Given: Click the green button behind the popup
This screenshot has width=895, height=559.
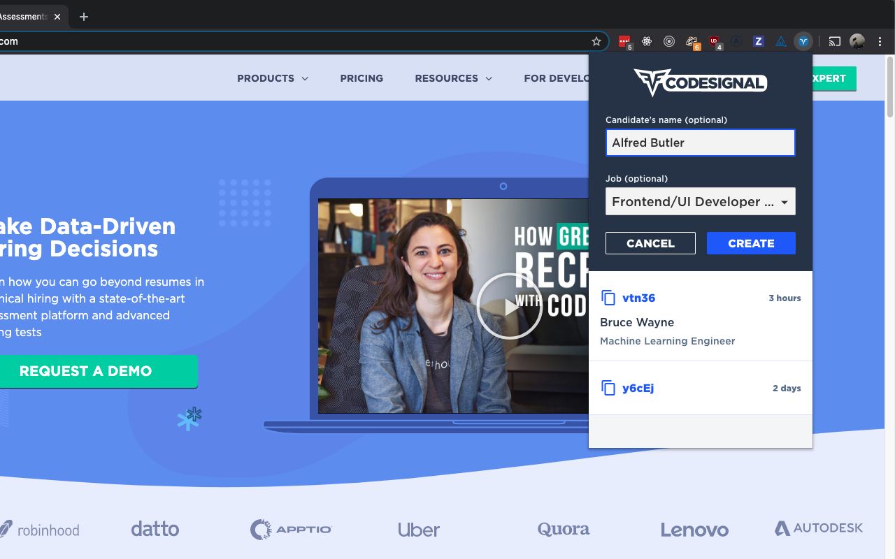Looking at the screenshot, I should [834, 78].
